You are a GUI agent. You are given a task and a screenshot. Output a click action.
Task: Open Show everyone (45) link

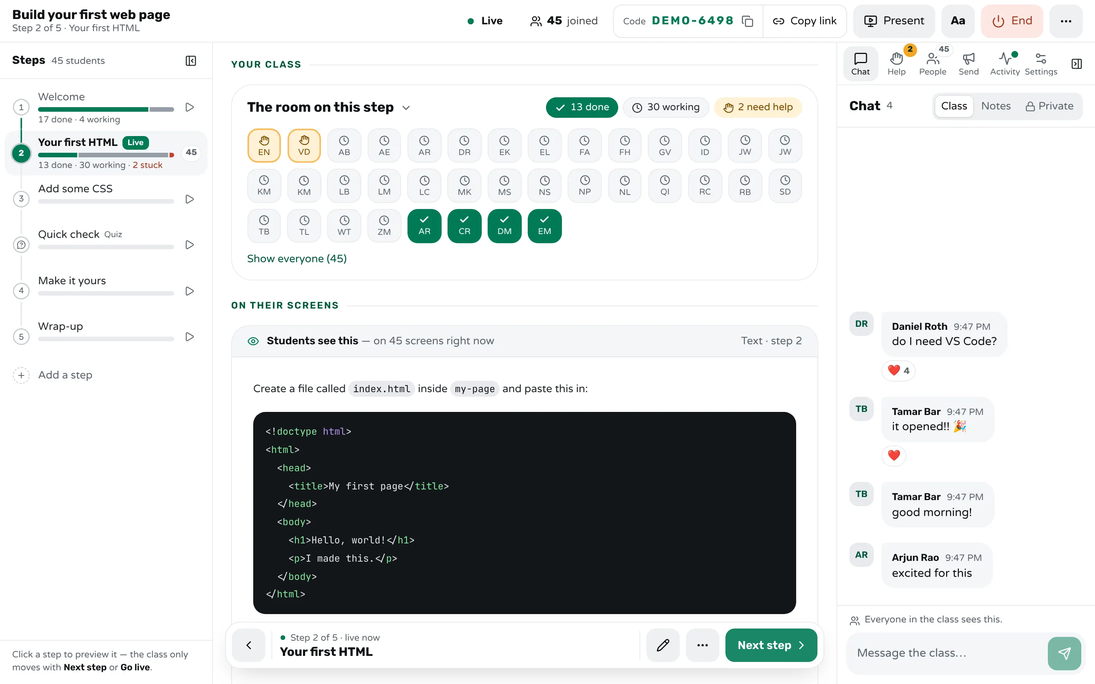point(297,258)
